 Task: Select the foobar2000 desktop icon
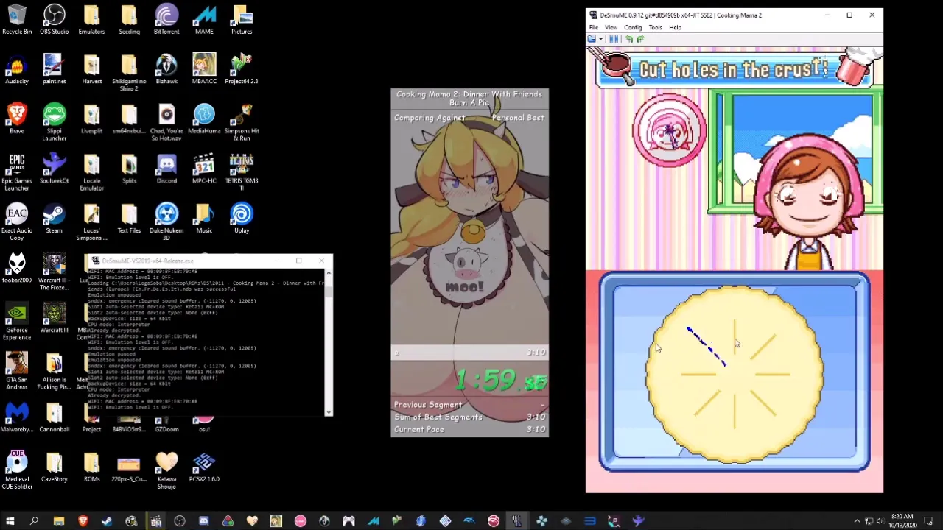pyautogui.click(x=17, y=269)
